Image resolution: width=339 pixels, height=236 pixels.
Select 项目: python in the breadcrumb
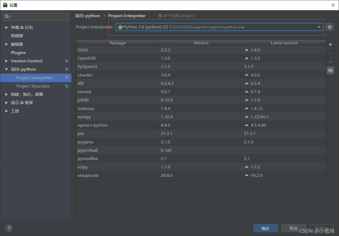pyautogui.click(x=87, y=16)
